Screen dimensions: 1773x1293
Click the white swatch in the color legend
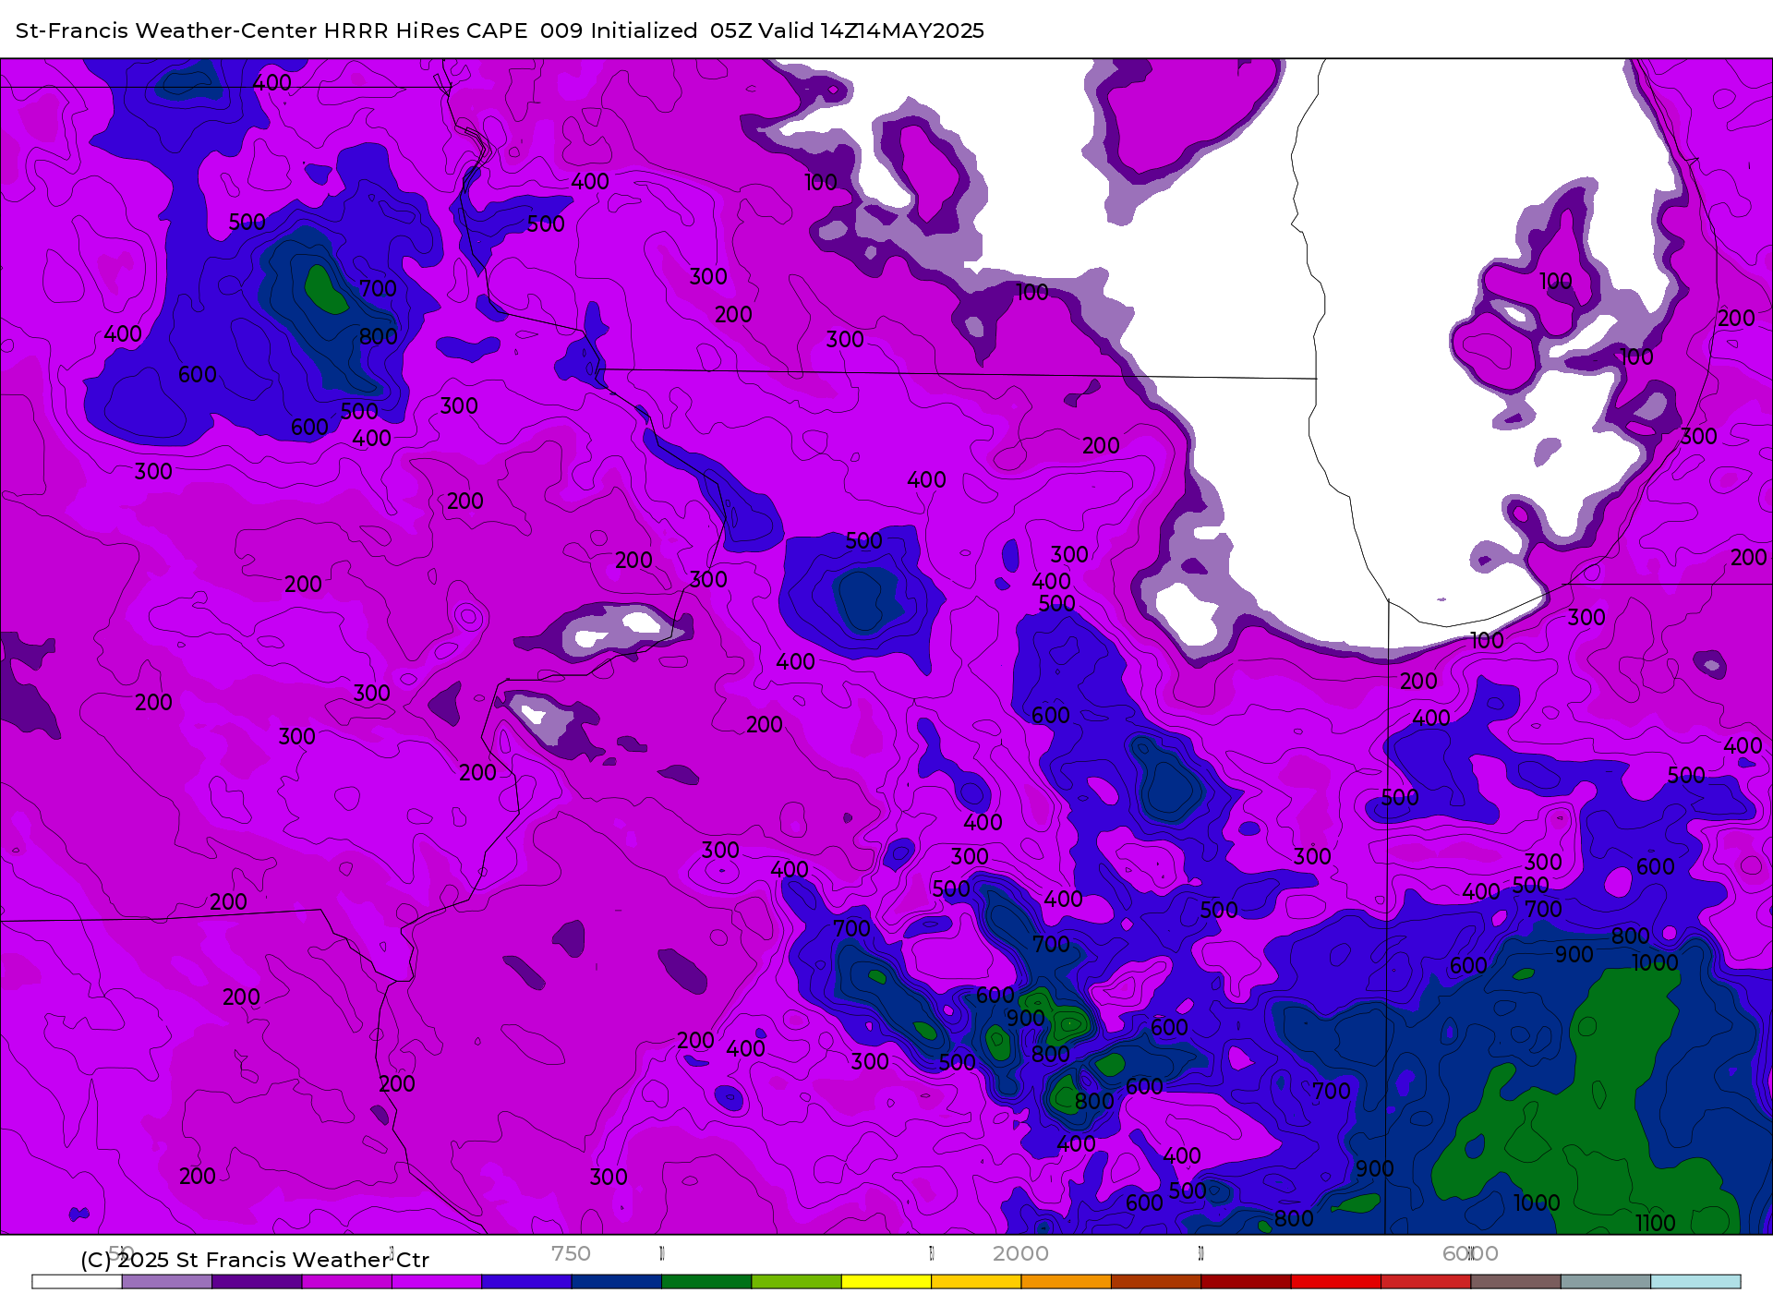click(77, 1282)
